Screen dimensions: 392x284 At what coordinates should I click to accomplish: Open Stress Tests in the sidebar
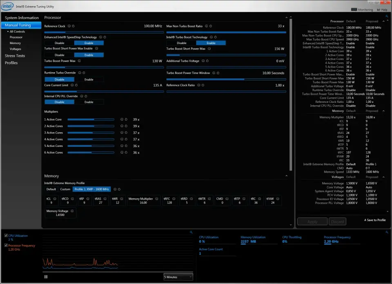(15, 56)
